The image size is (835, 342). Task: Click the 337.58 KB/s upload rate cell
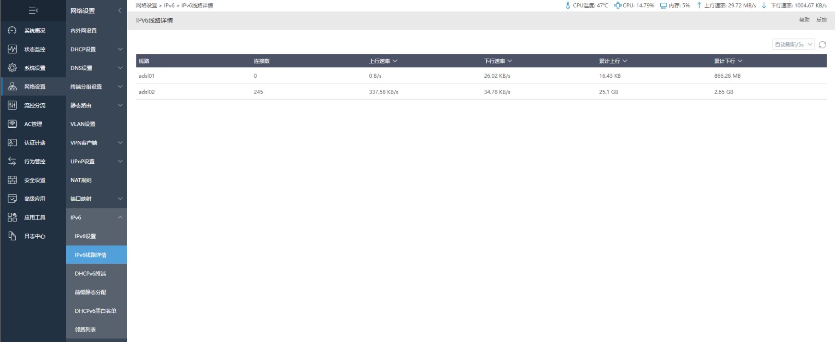384,92
